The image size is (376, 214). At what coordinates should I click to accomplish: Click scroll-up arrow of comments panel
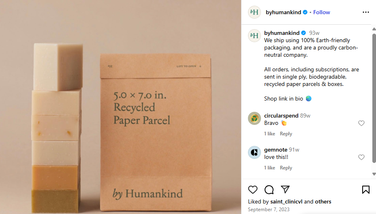pos(374,29)
